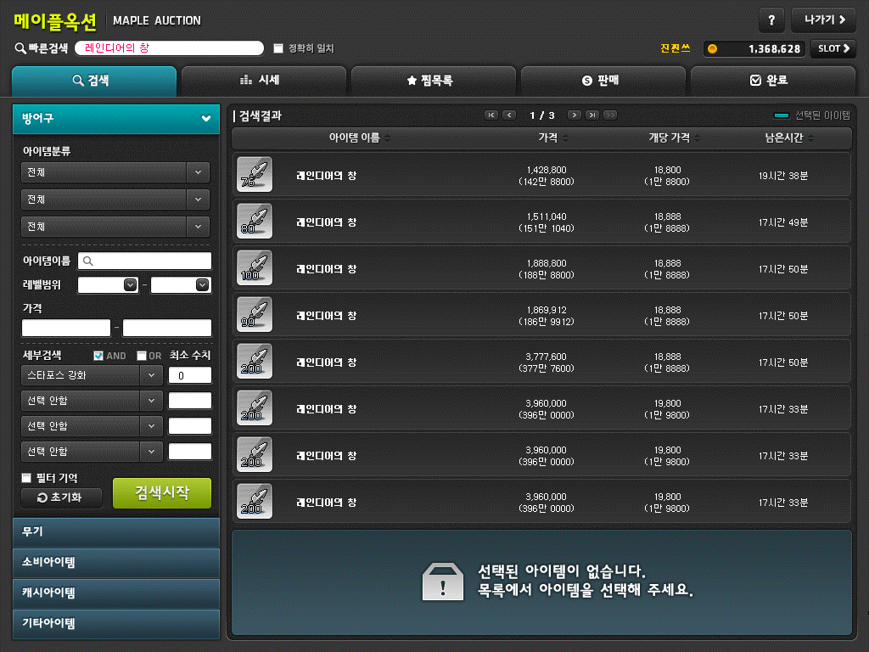Select the row priced 1,428,800
Image resolution: width=869 pixels, height=652 pixels.
(541, 174)
